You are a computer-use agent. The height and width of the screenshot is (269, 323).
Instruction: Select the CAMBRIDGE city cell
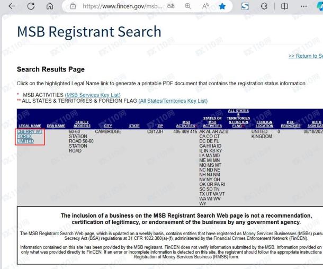click(108, 132)
